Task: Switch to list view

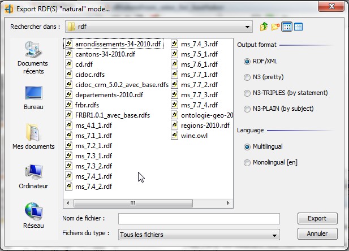Action: tap(287, 27)
